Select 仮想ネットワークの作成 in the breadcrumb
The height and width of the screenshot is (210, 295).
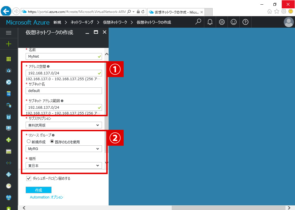(x=154, y=22)
